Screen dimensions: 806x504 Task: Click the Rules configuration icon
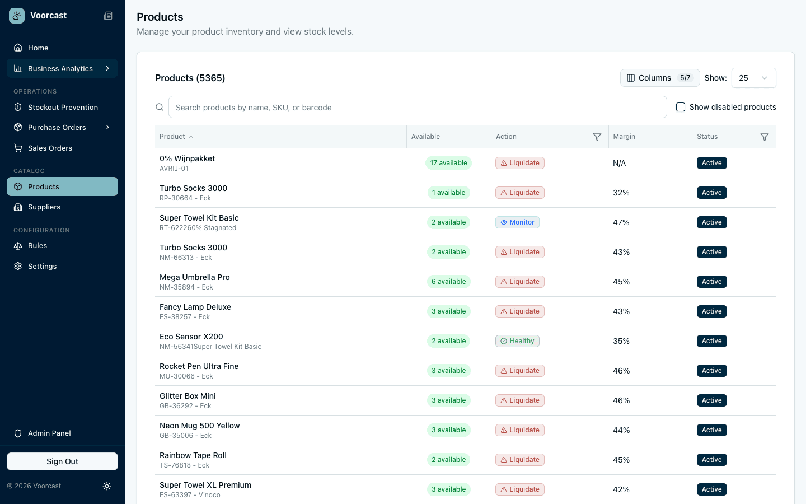point(17,245)
